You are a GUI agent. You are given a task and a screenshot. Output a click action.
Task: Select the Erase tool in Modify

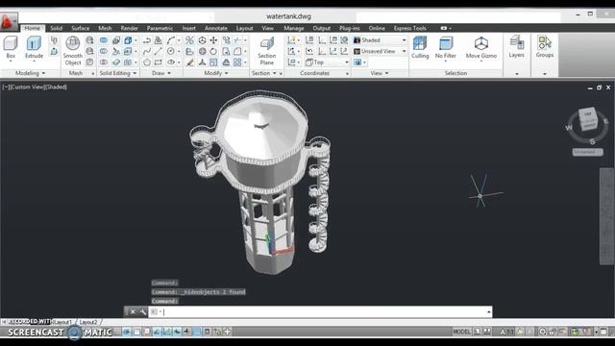point(190,62)
